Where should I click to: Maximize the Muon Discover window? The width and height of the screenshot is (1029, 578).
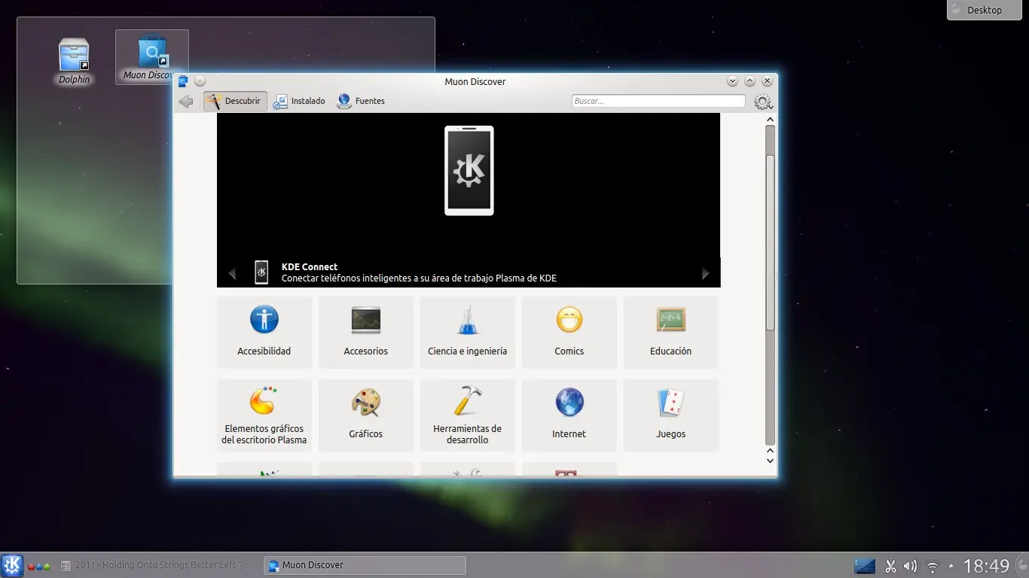tap(750, 81)
